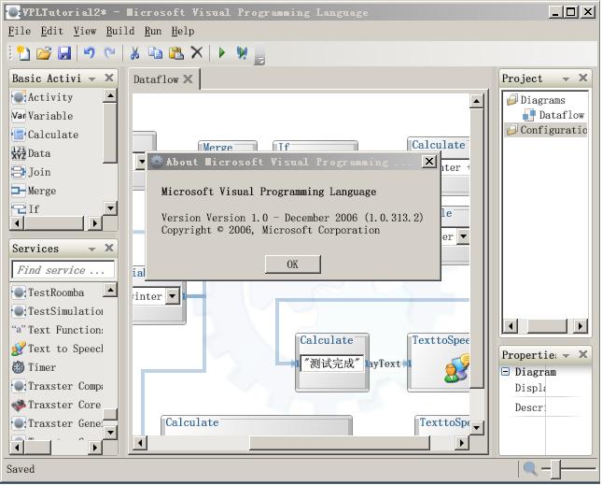Click the Calculate block with Chinese text
The height and width of the screenshot is (485, 602).
tap(332, 363)
